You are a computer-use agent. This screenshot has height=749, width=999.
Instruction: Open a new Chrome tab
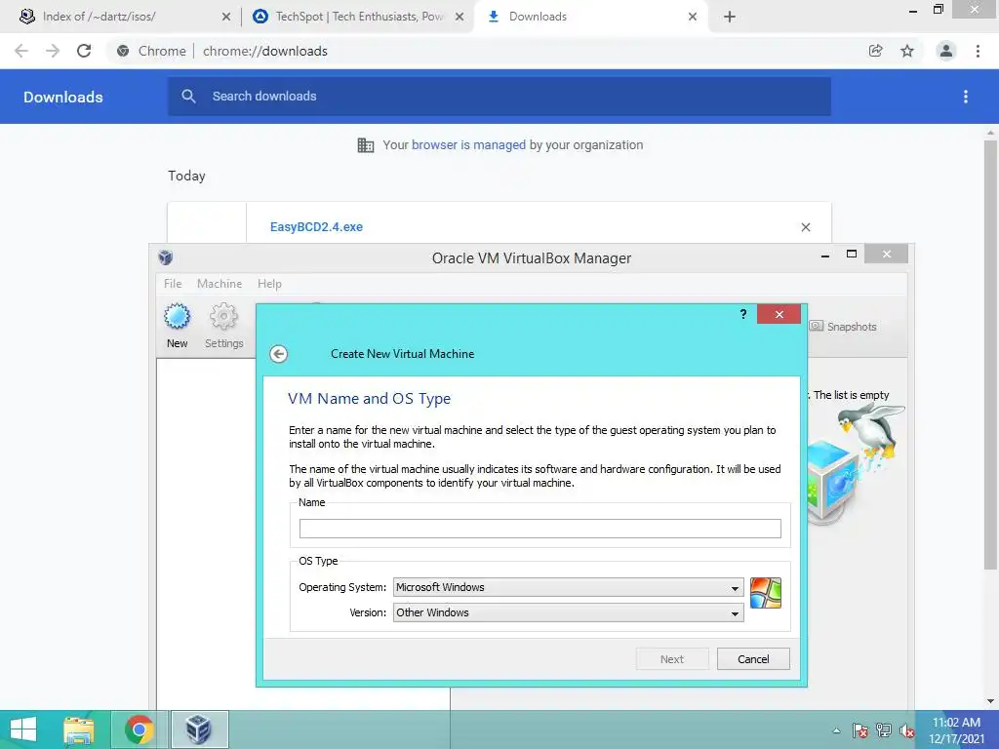tap(730, 17)
